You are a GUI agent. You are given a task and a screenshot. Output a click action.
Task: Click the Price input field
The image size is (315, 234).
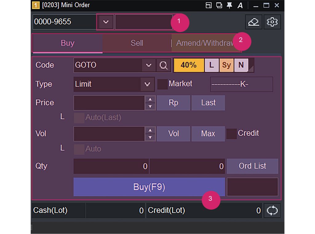tap(109, 103)
